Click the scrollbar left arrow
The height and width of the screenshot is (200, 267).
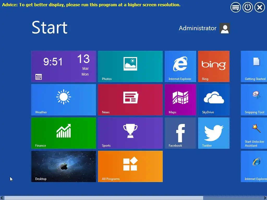click(x=2, y=198)
